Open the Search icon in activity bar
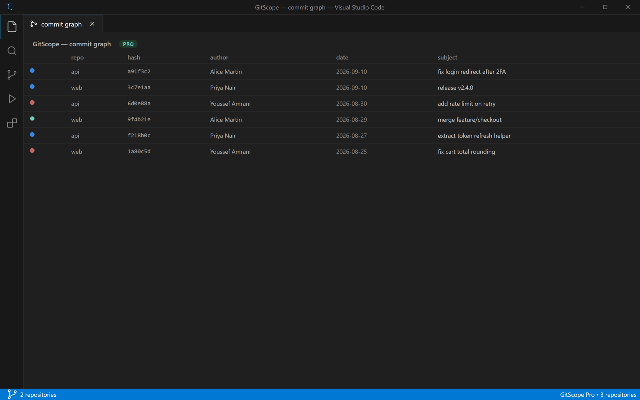Viewport: 640px width, 400px height. click(x=12, y=51)
